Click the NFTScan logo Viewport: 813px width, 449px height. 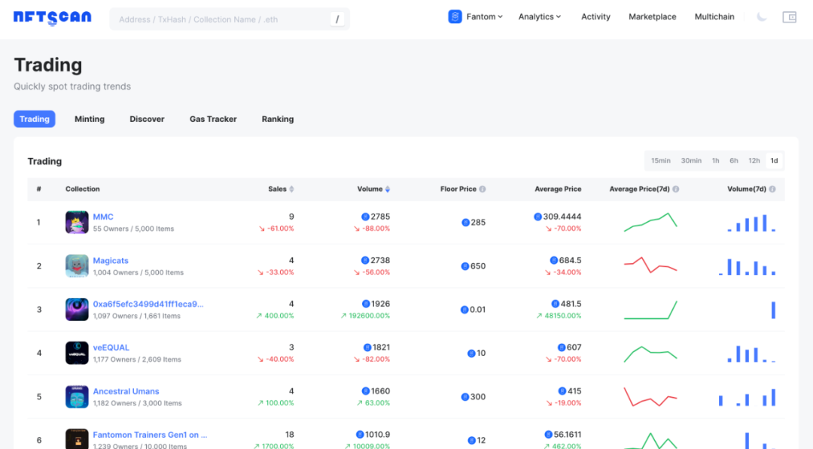coord(51,17)
